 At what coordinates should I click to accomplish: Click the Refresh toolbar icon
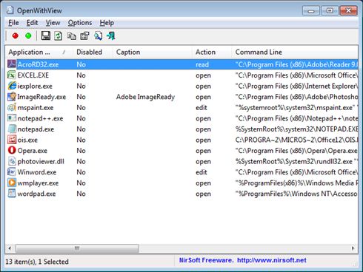coord(59,36)
